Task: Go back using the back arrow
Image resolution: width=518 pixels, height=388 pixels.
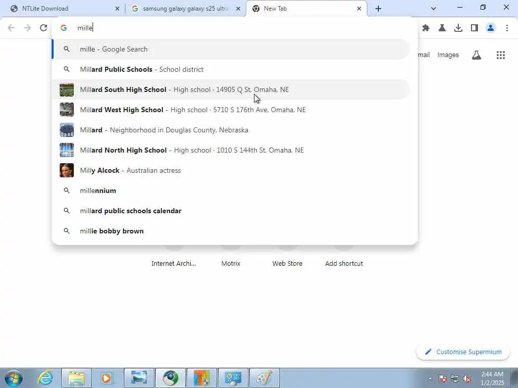Action: coord(11,28)
